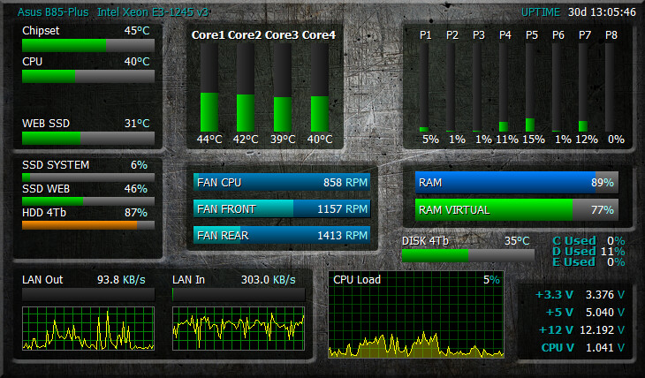645x378 pixels.
Task: Click the FAN REAR RPM gauge
Action: (282, 236)
